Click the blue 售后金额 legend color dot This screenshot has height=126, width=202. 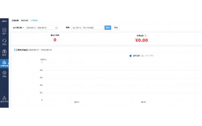point(131,56)
